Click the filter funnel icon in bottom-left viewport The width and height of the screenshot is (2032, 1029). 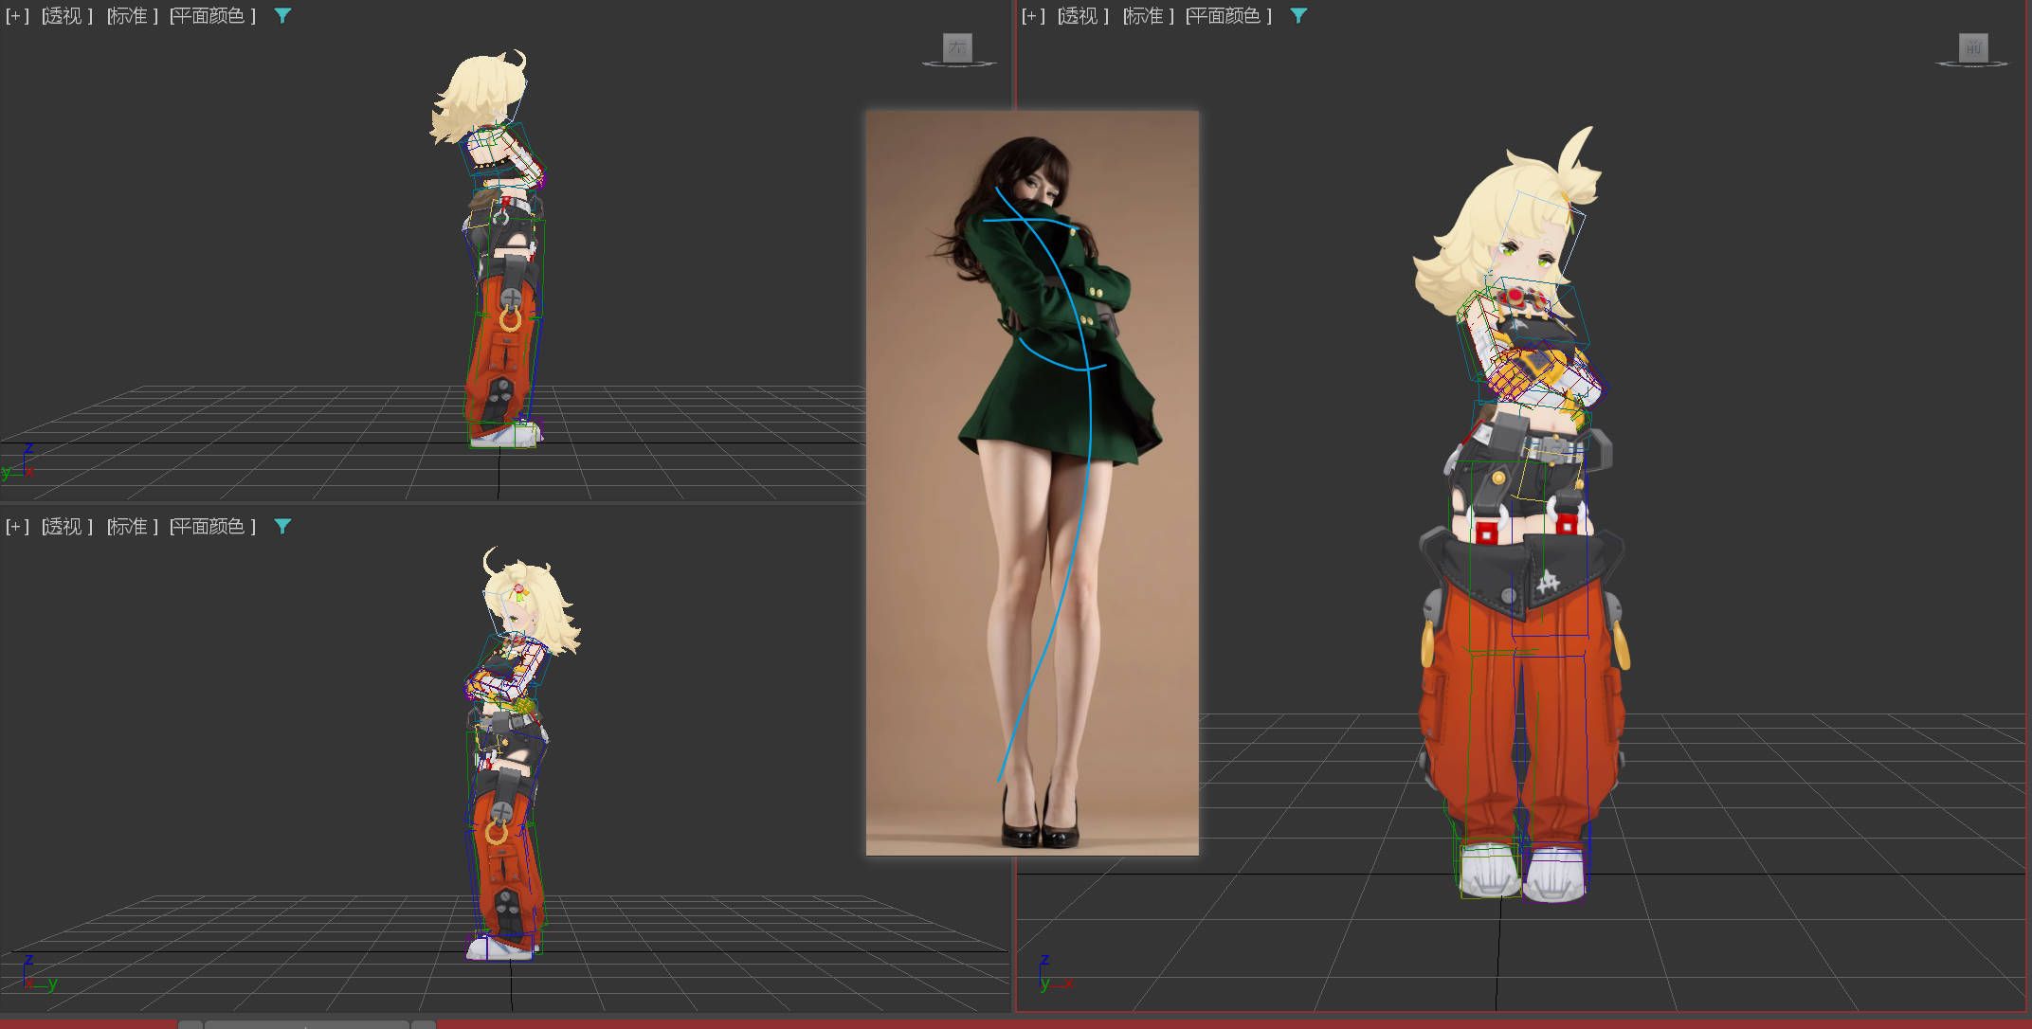tap(282, 527)
